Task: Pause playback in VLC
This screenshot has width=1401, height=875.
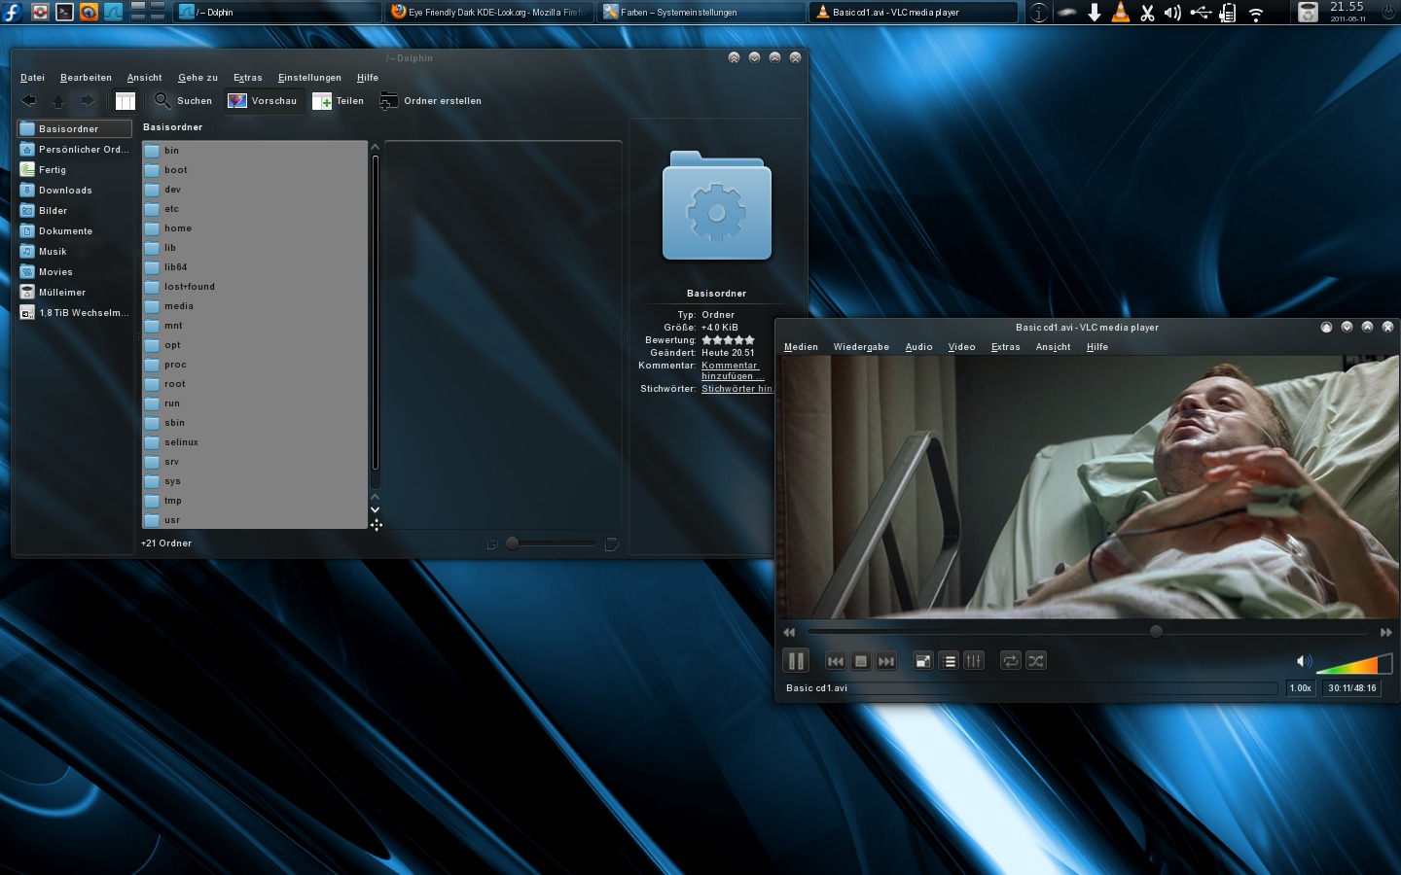Action: 796,661
